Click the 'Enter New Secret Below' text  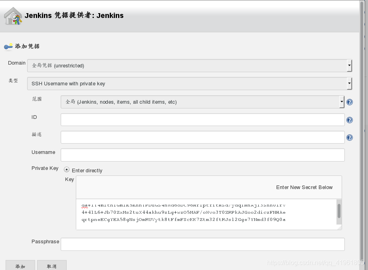point(304,187)
